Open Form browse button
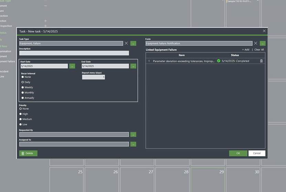 point(263,43)
